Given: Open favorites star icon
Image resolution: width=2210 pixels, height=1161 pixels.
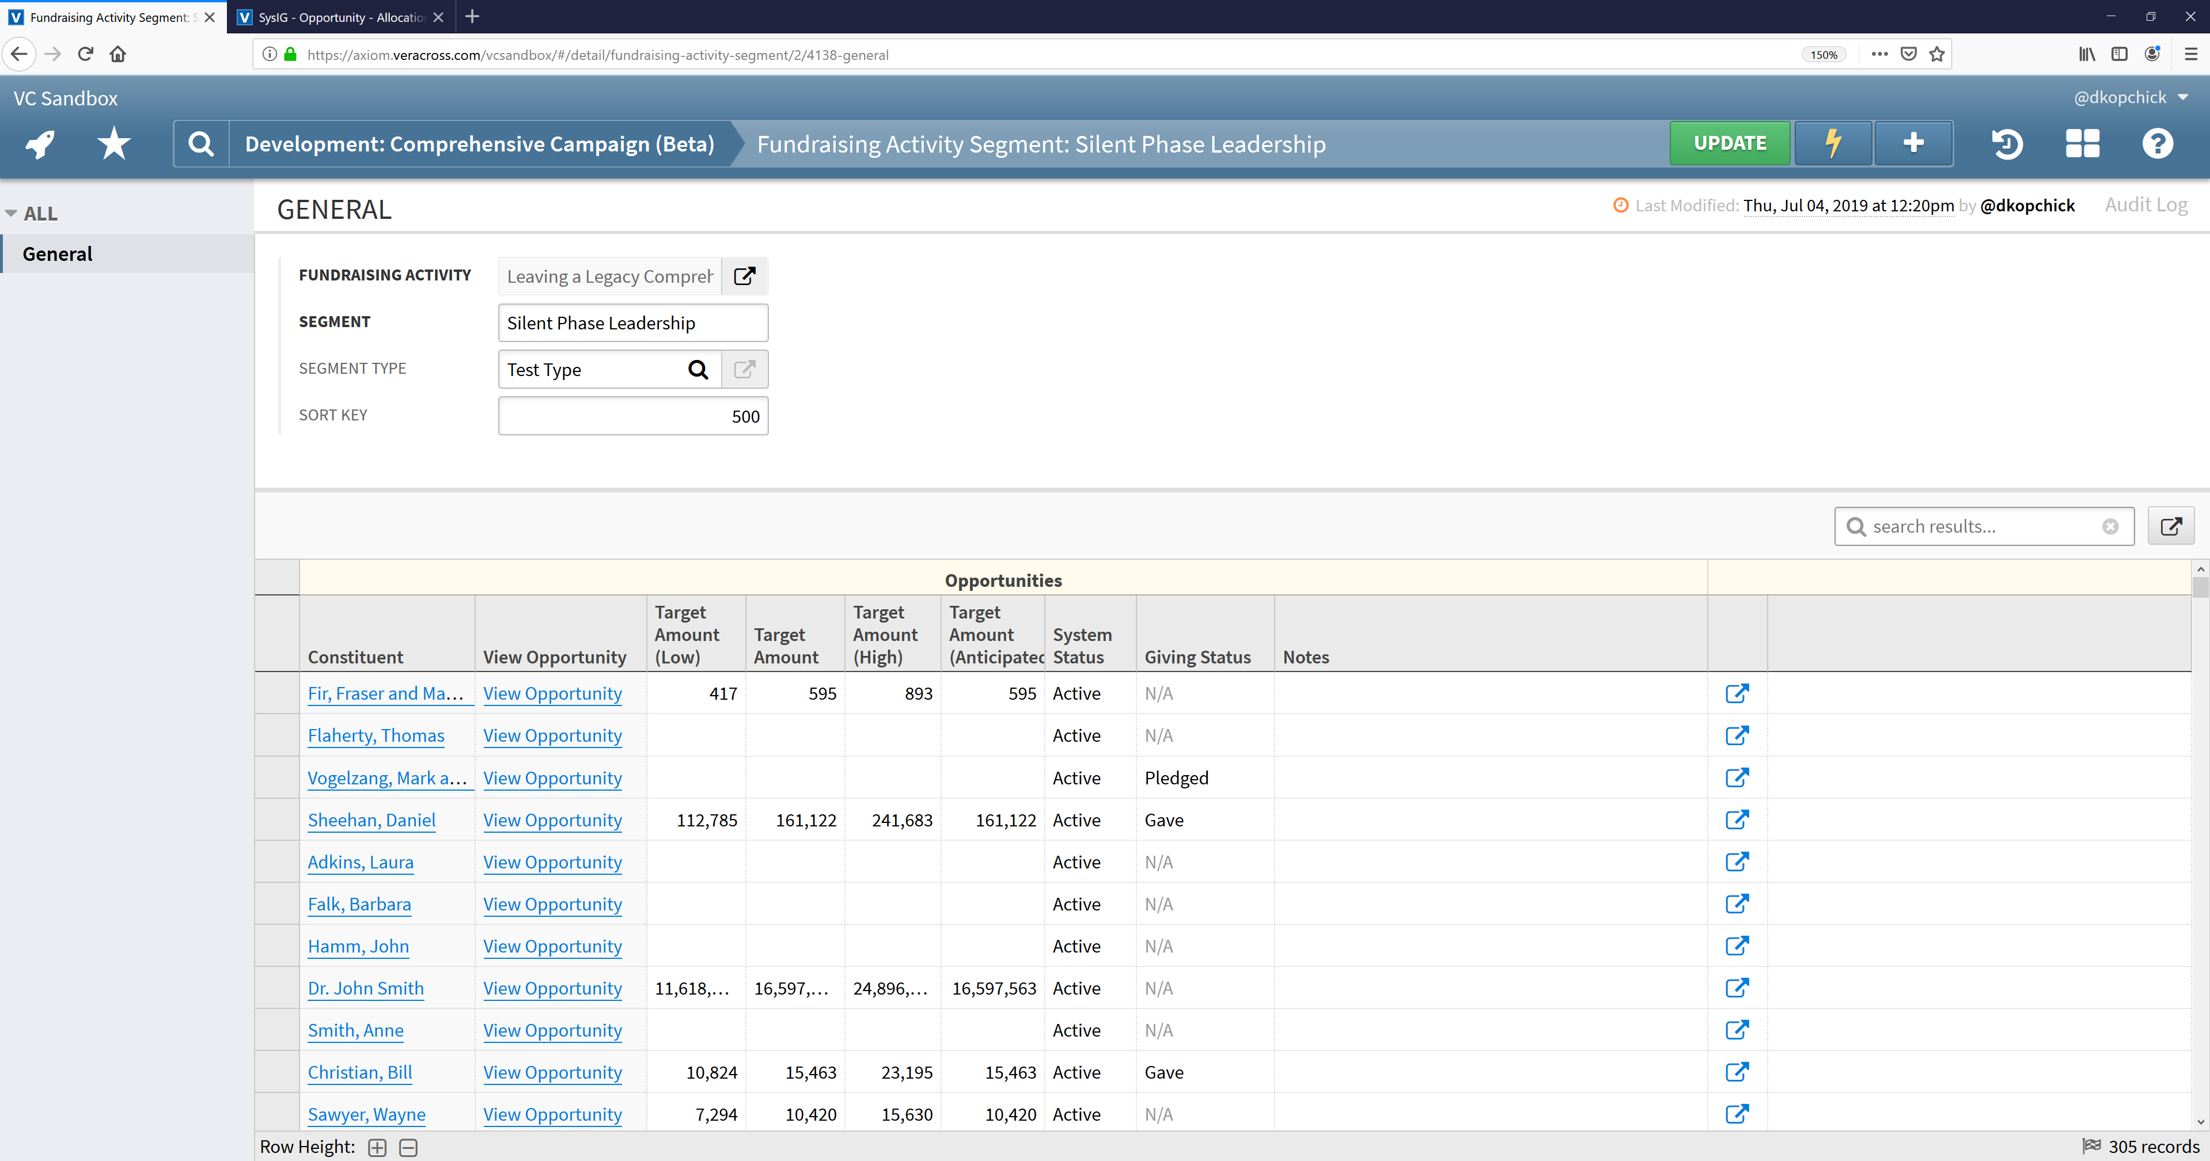Looking at the screenshot, I should (113, 144).
